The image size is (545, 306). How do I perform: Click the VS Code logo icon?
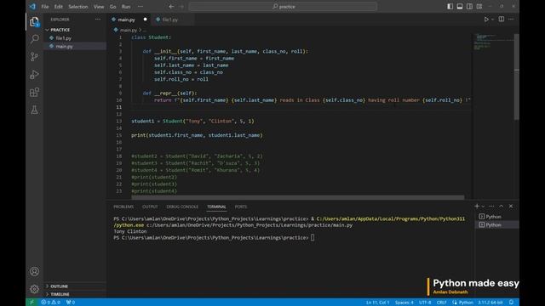(x=32, y=6)
